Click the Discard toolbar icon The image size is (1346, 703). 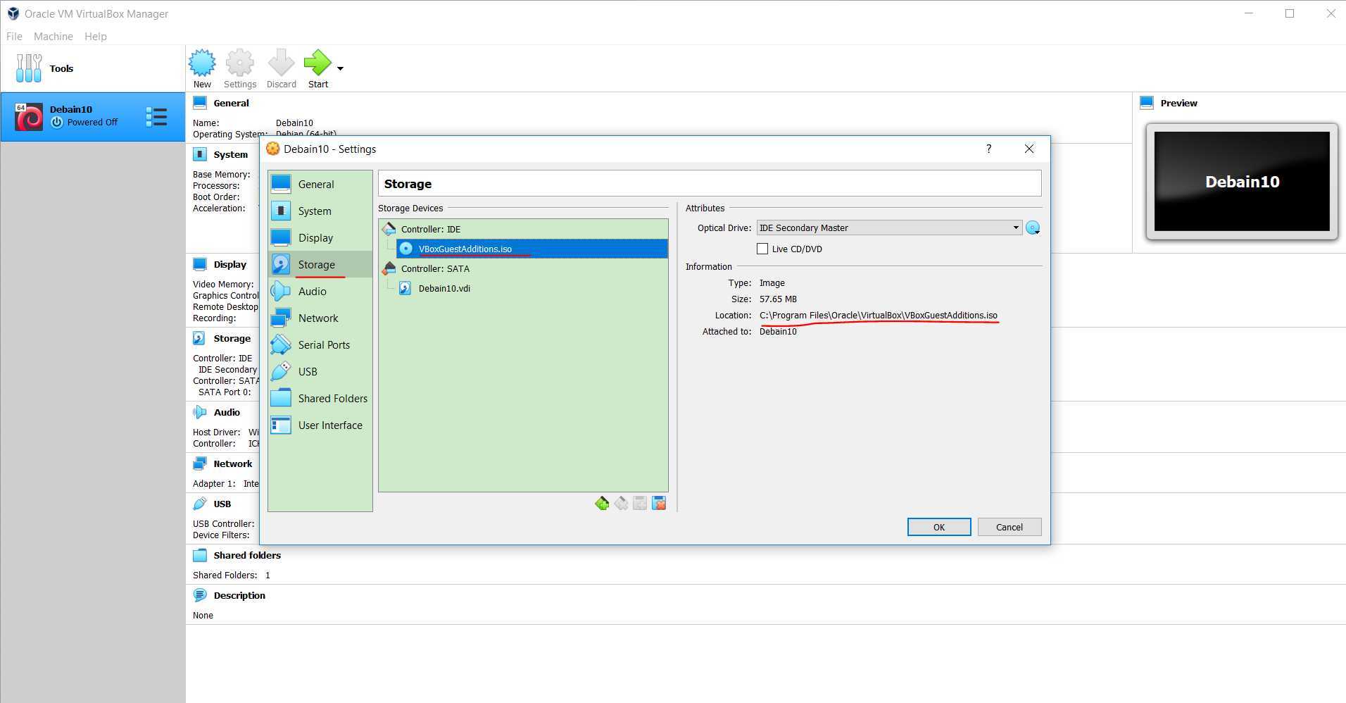click(281, 68)
